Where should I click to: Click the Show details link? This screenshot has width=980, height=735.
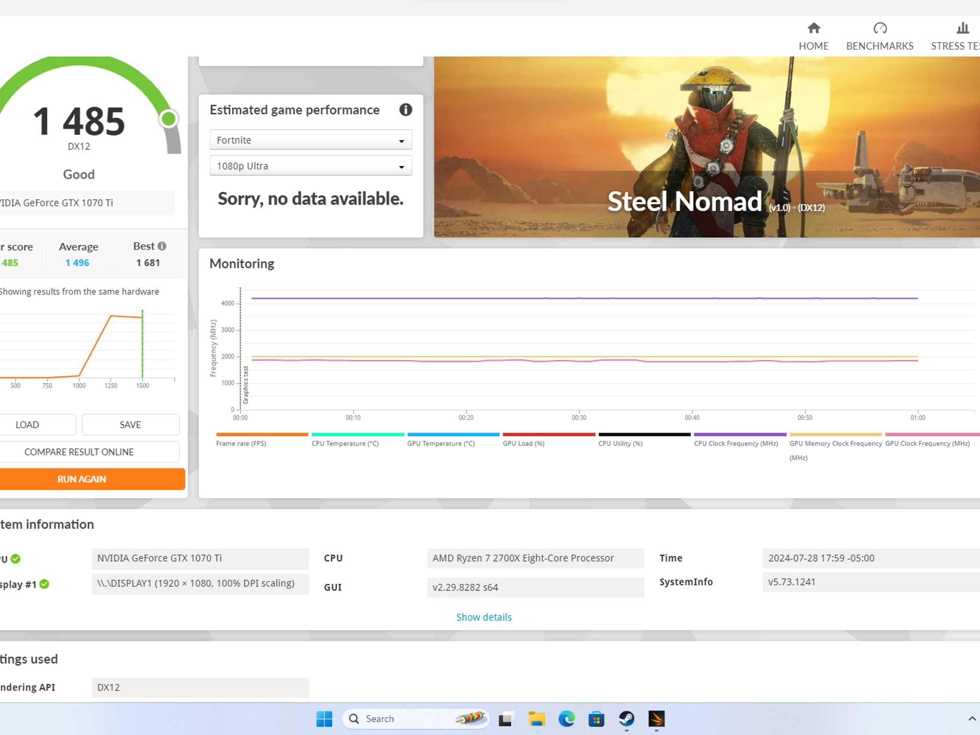pos(484,617)
